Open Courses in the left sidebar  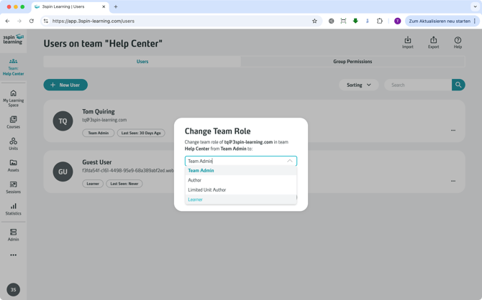pos(13,122)
